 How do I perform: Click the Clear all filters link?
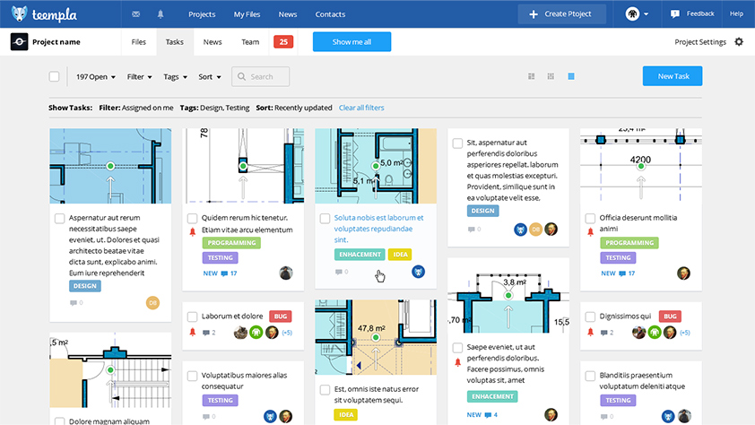click(361, 108)
